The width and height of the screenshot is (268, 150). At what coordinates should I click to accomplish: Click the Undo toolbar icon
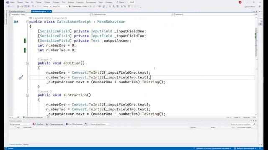(33, 7)
